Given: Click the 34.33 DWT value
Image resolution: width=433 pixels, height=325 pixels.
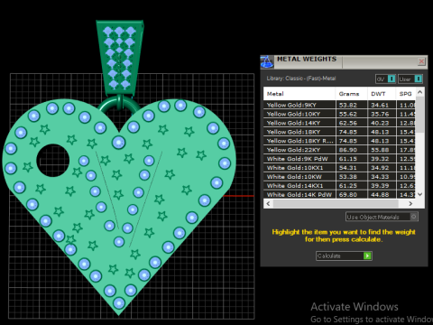Looking at the screenshot, I should pos(380,177).
